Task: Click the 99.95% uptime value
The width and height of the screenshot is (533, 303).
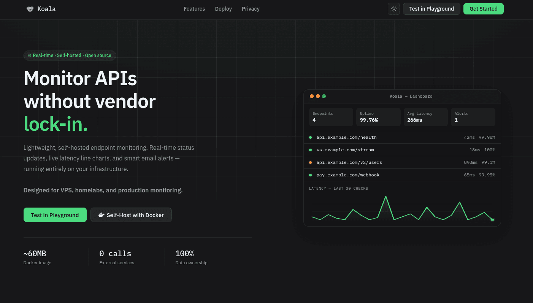Action: (487, 175)
